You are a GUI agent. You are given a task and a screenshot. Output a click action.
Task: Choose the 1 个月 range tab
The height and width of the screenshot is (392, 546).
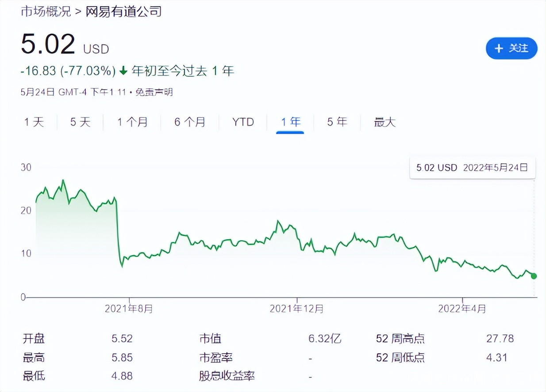[x=132, y=122]
